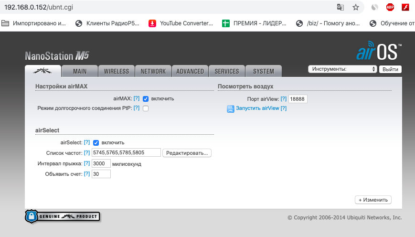
Task: Switch to the MAIN tab
Action: tap(80, 71)
